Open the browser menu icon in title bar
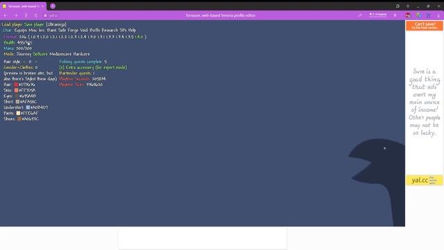The width and height of the screenshot is (444, 250). coord(408,6)
